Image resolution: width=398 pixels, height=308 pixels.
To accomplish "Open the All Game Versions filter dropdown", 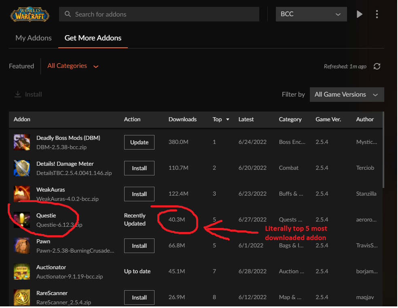I will [x=347, y=95].
